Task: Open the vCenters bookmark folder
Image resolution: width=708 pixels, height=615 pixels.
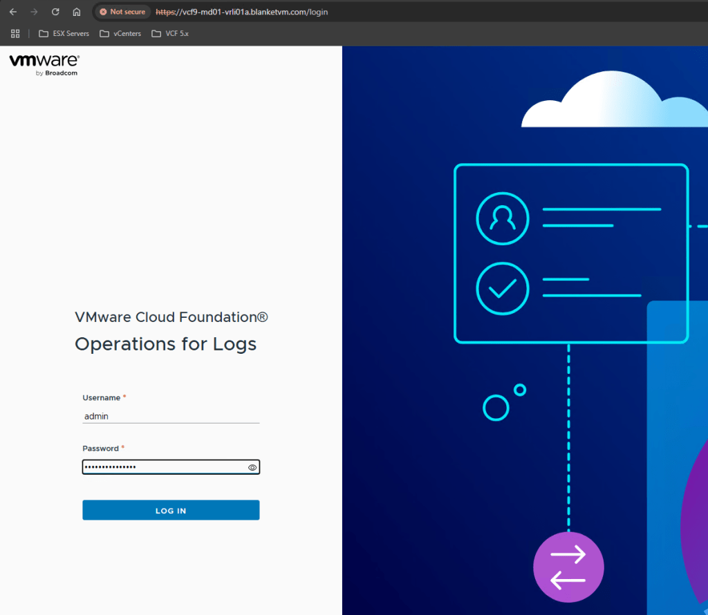Action: [120, 33]
